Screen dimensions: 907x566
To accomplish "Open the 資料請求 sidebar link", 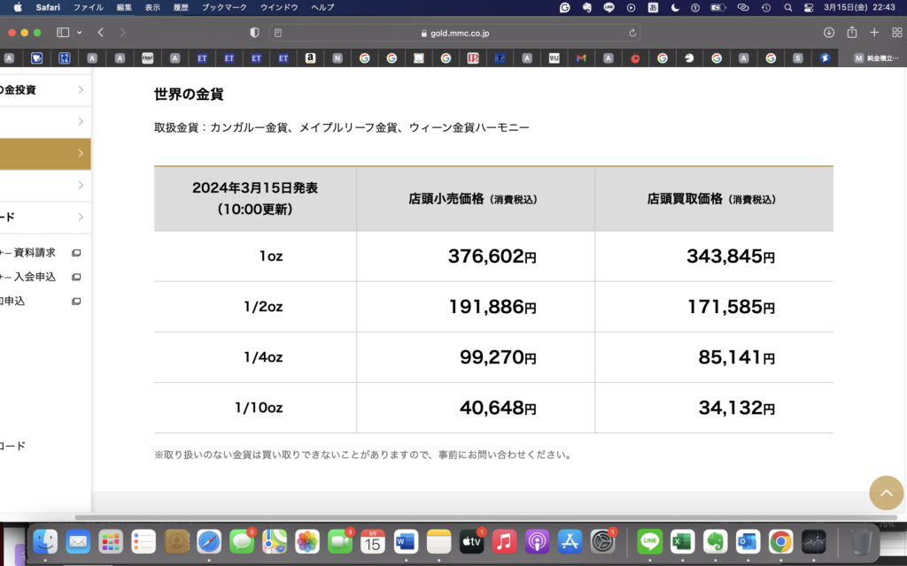I will tap(35, 252).
